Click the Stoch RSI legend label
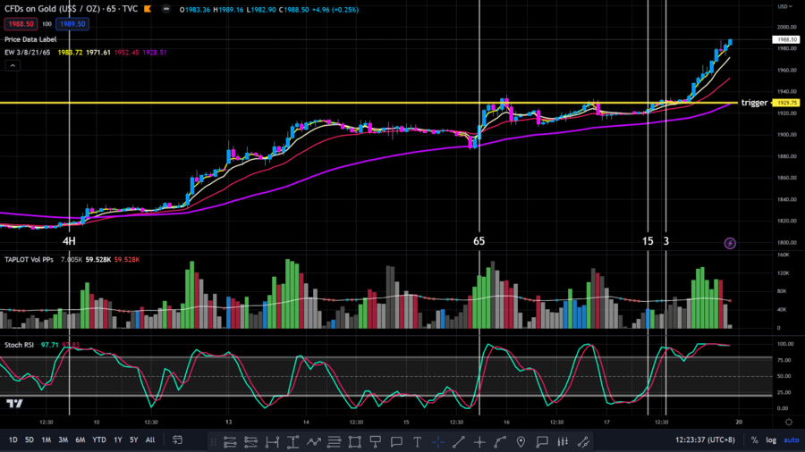Screen dimensions: 805x452 [19, 345]
